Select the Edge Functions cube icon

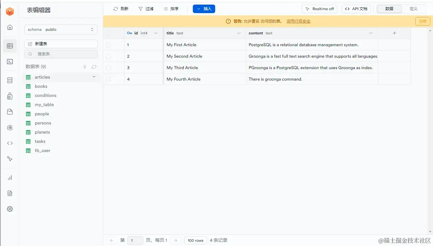10,127
